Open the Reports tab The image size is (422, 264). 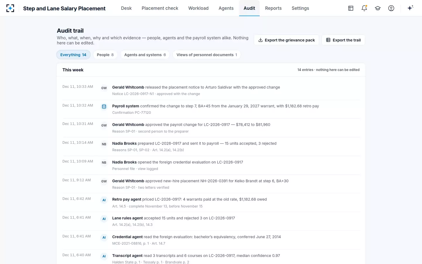(x=273, y=8)
